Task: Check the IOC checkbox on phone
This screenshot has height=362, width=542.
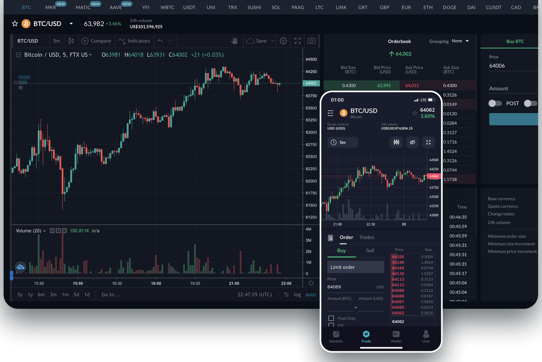Action: coord(331,325)
